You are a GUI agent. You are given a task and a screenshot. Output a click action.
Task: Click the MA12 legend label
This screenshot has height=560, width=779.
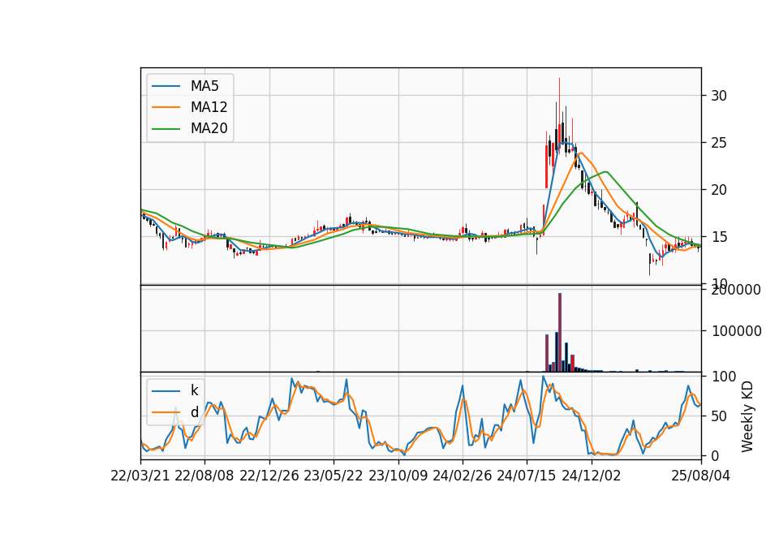coord(209,107)
